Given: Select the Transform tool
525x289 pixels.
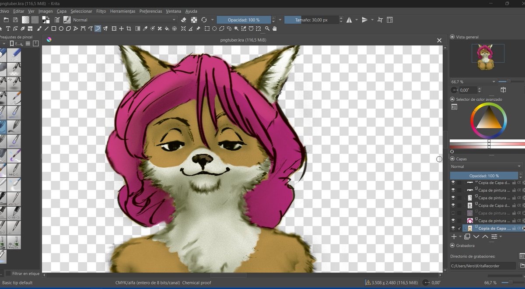Looking at the screenshot, I should click(x=114, y=28).
